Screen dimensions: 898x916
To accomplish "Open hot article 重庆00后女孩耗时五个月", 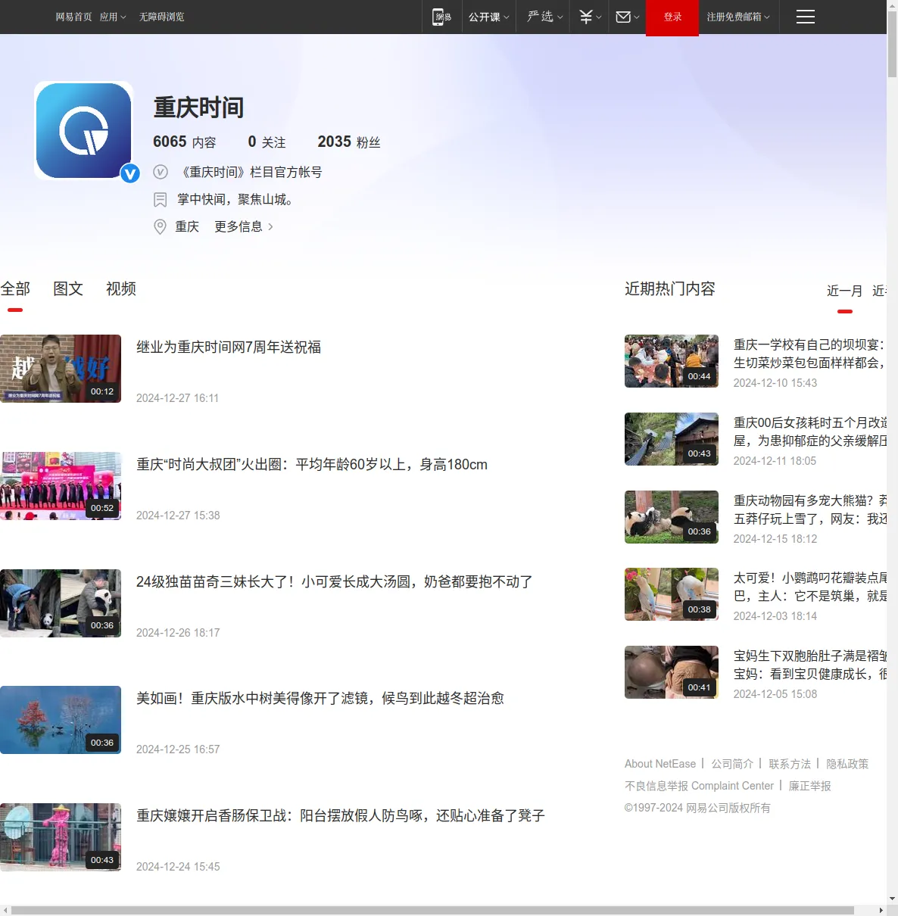I will click(x=810, y=432).
